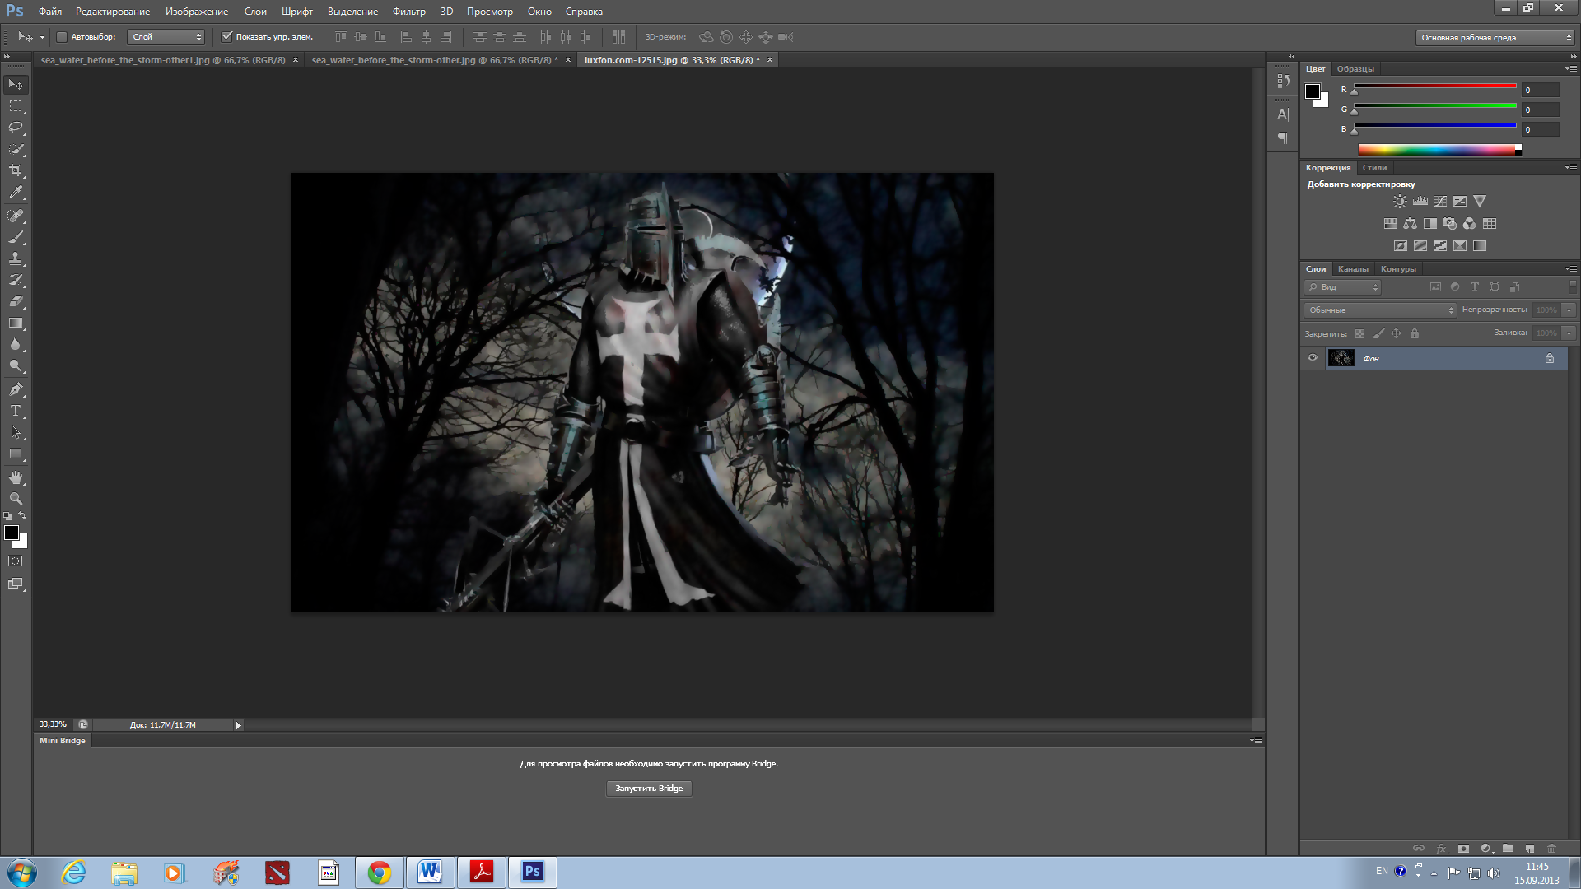Add Brightness/Contrast adjustment

[1400, 201]
